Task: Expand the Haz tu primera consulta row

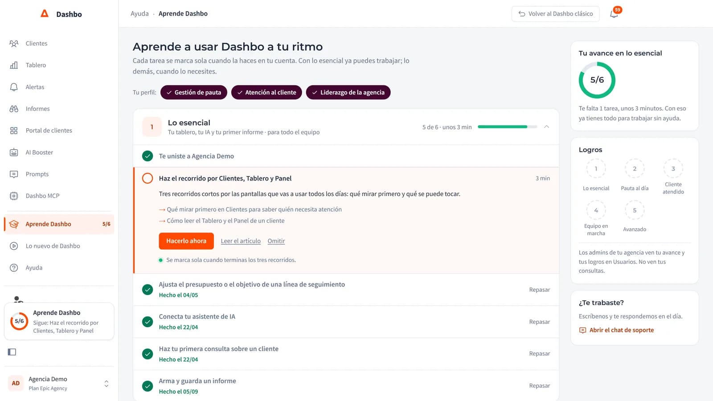Action: coord(346,354)
